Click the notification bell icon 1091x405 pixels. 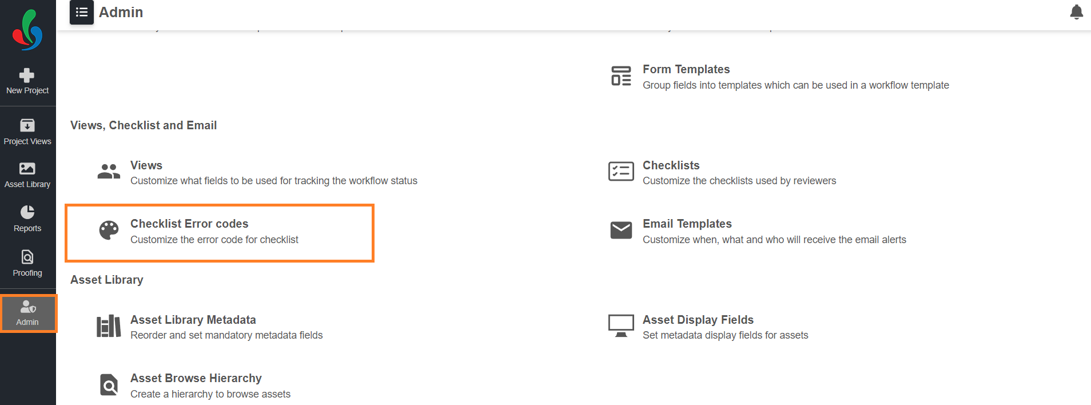pyautogui.click(x=1076, y=12)
